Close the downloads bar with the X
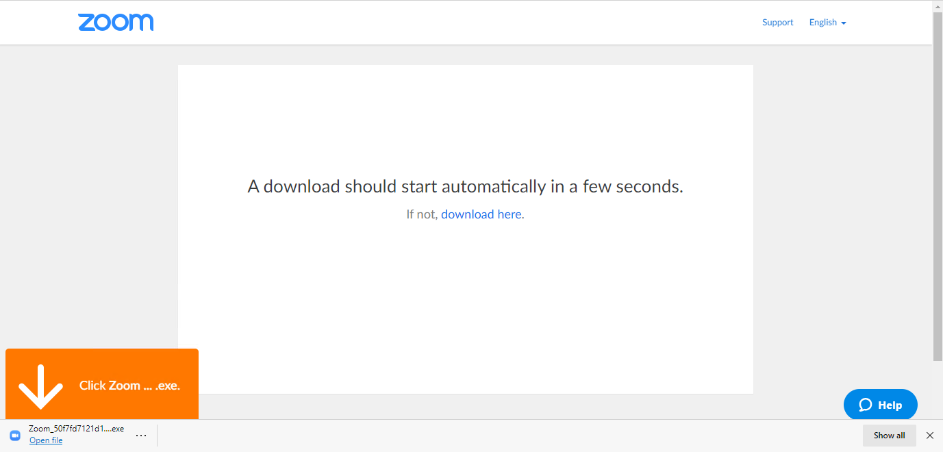 pos(930,436)
